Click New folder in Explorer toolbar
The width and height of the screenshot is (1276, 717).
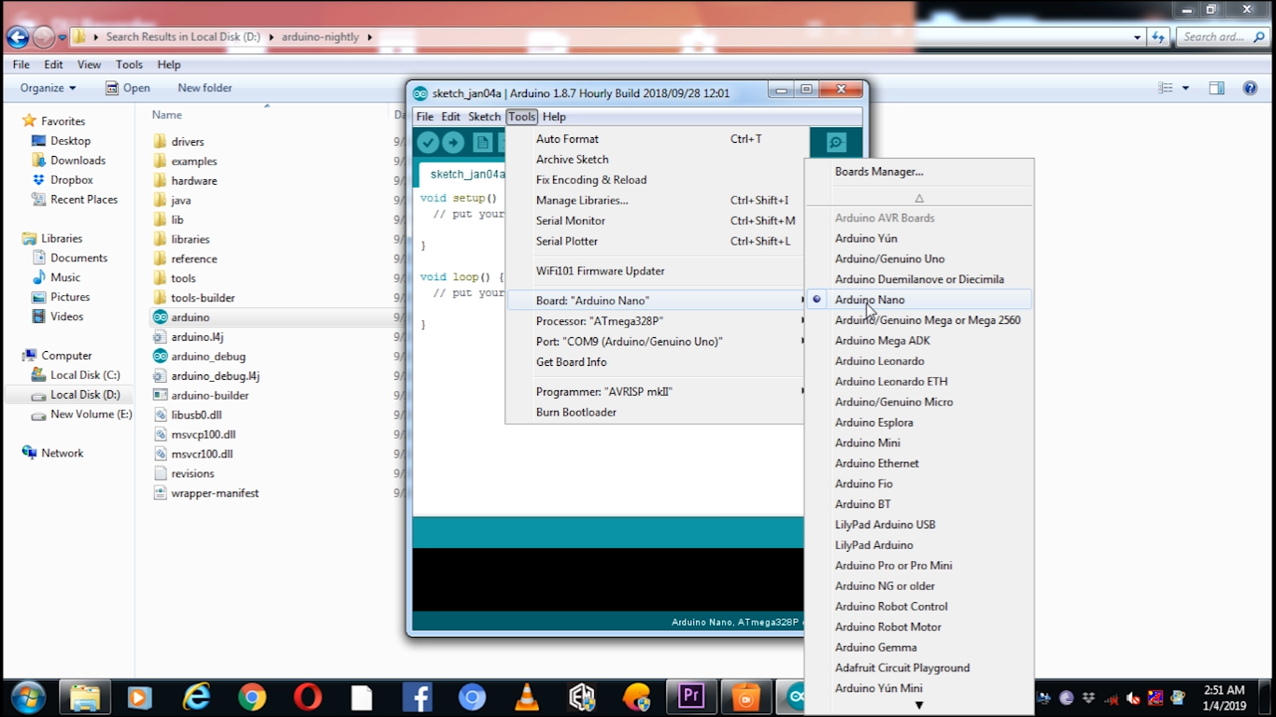pos(205,88)
